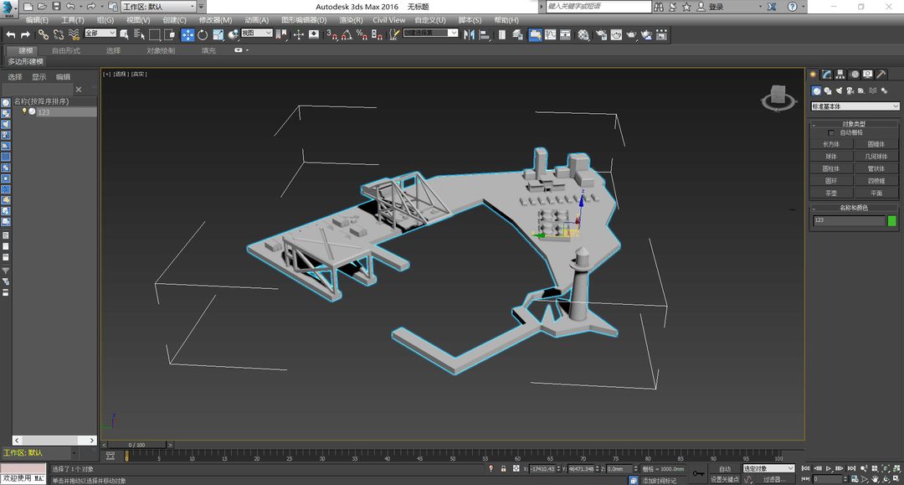Activate the Select and Link tool

click(x=44, y=34)
